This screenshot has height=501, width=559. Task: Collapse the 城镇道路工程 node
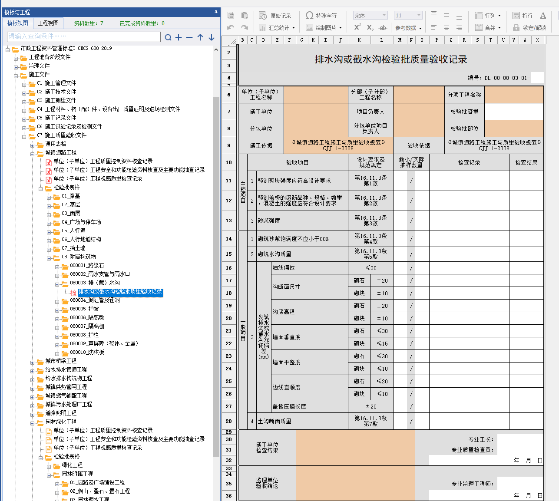coord(33,154)
